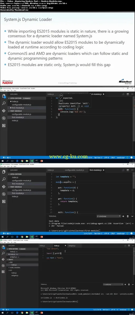The image size is (135, 315).
Task: Open Debug view in the es2015 VS Code window
Action: coord(4,266)
